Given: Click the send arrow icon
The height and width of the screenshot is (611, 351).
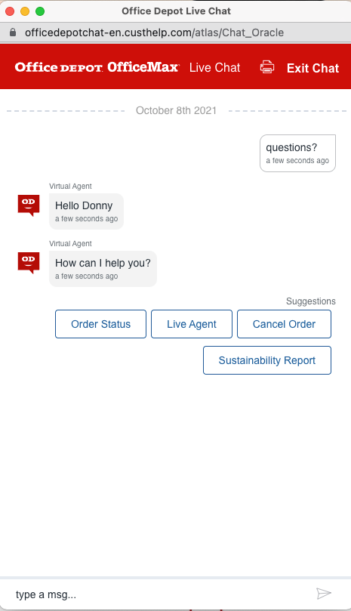Looking at the screenshot, I should click(x=324, y=594).
